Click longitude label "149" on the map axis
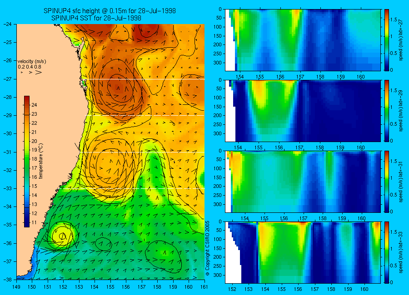The height and width of the screenshot is (295, 409). [x=16, y=287]
